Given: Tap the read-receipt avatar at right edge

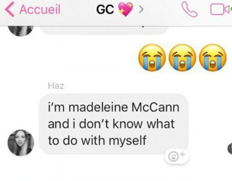Looking at the screenshot, I should point(230,149).
